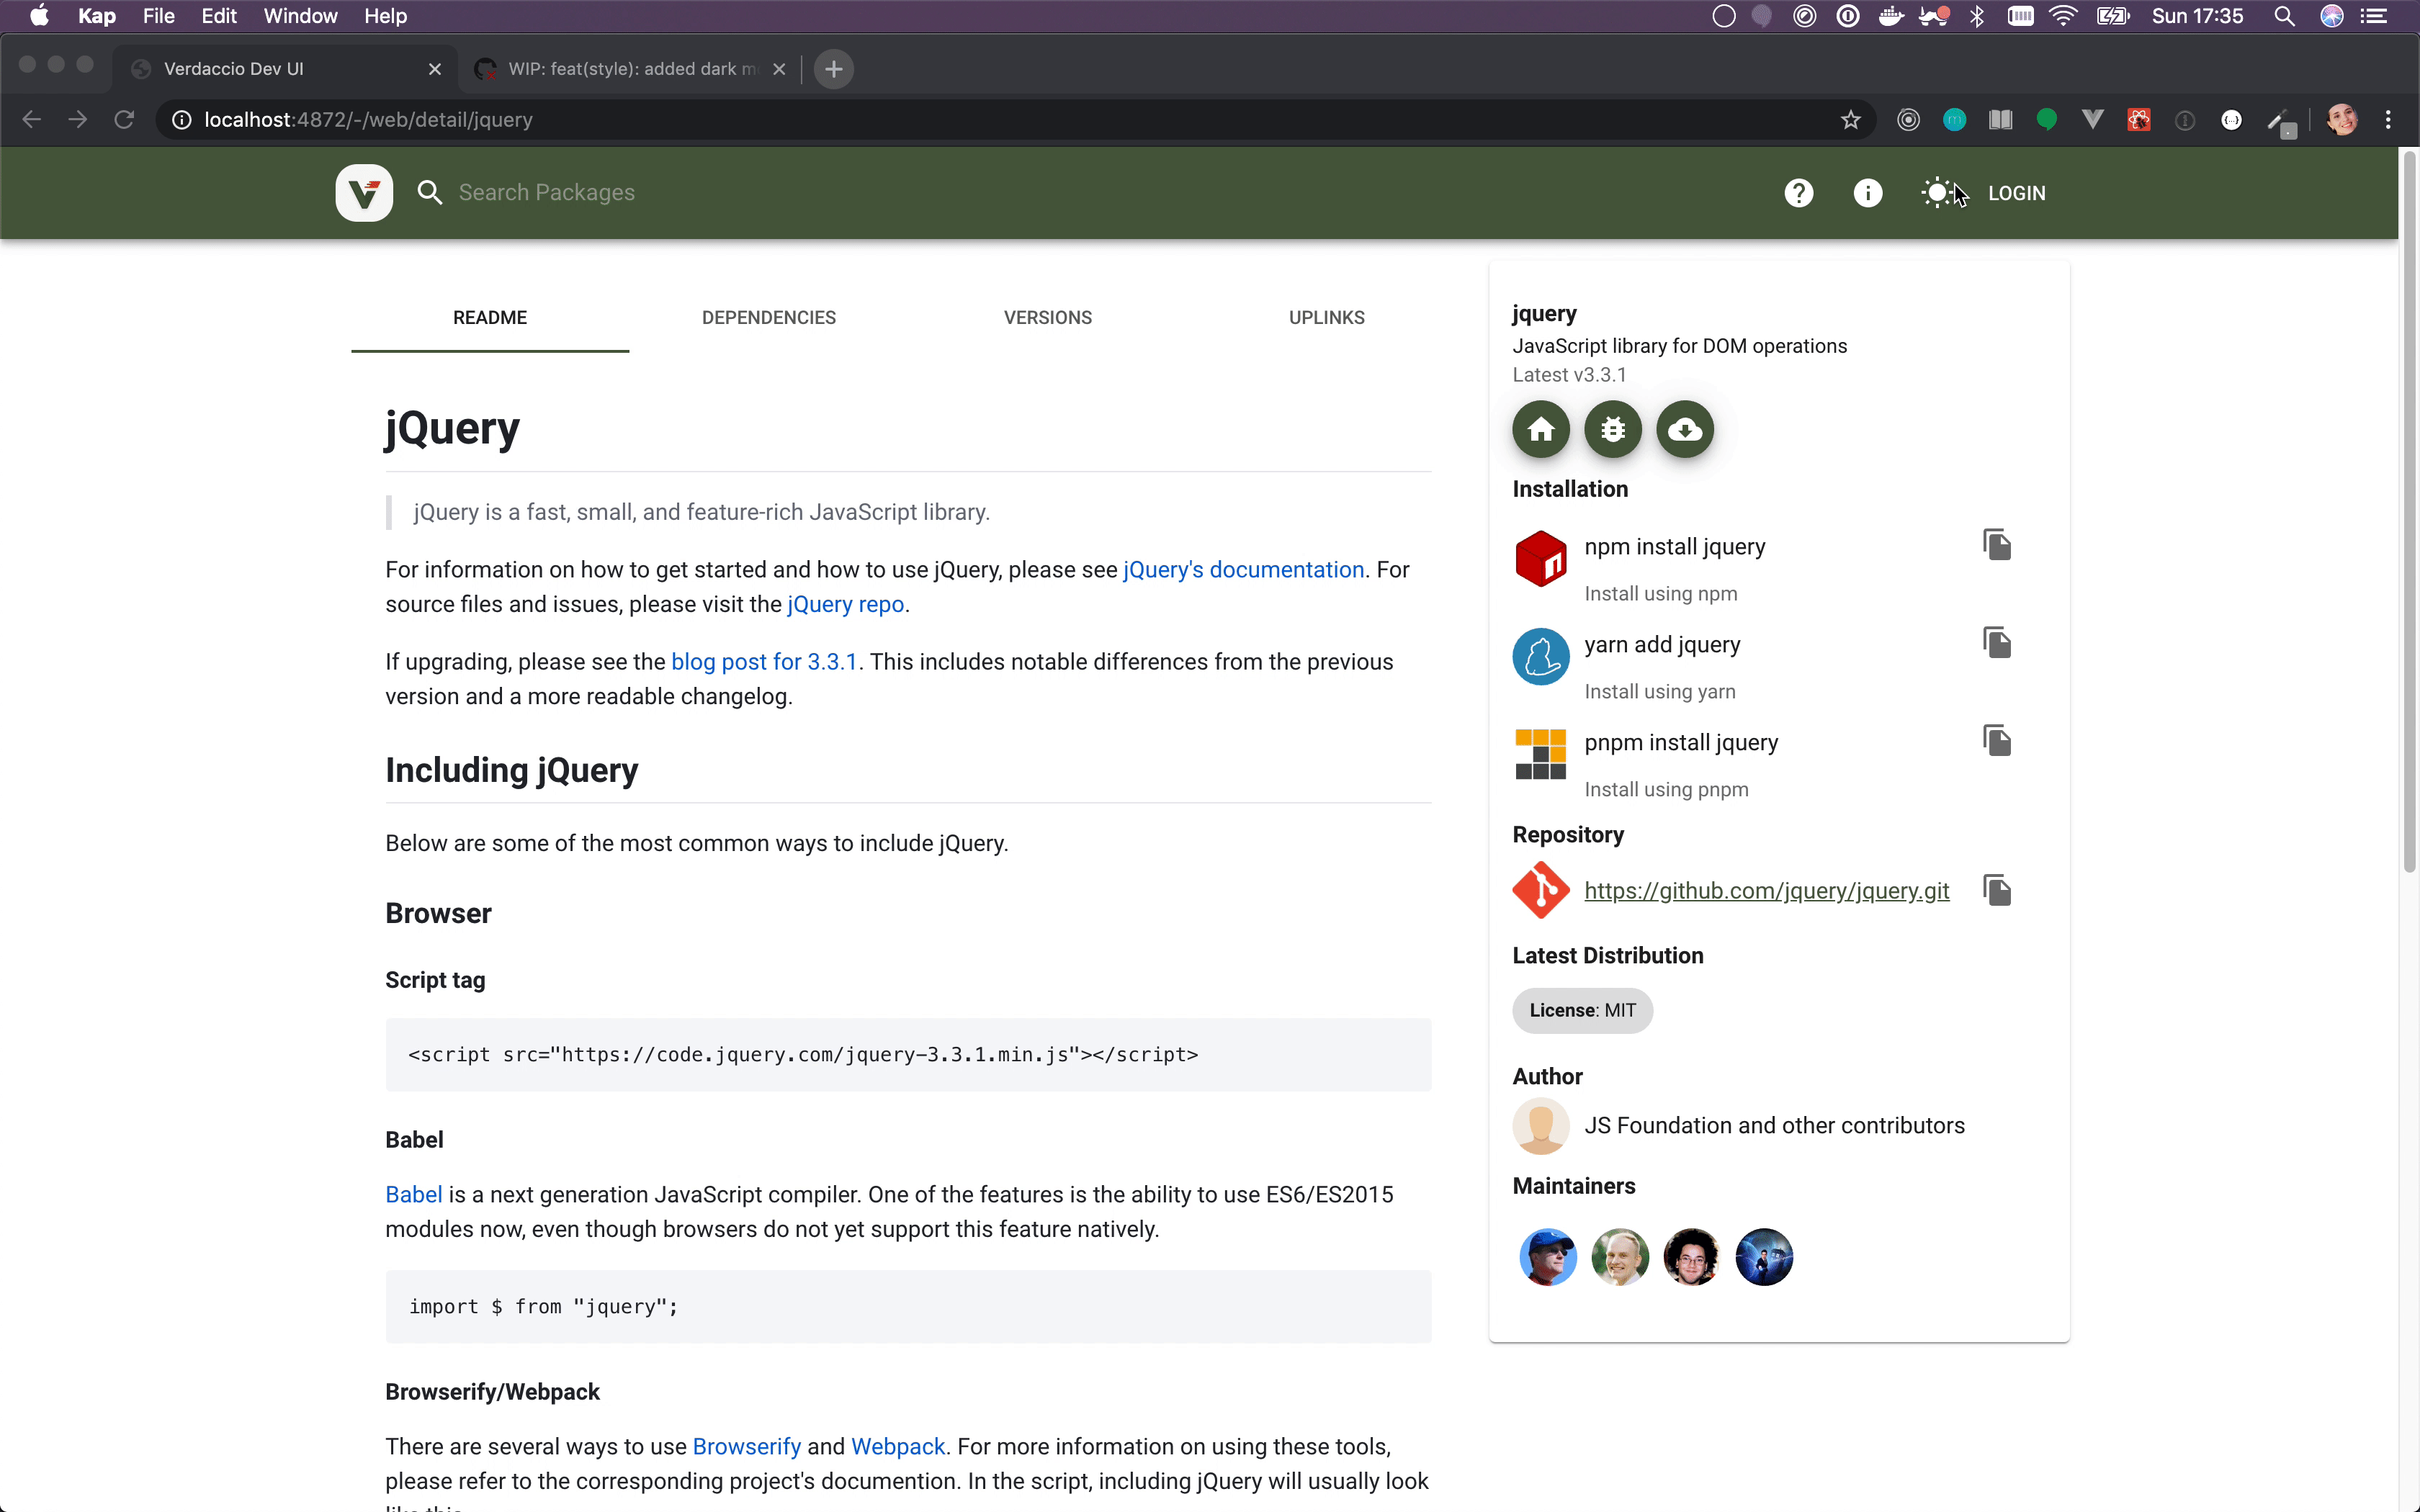Click the LOGIN button

[x=2016, y=193]
